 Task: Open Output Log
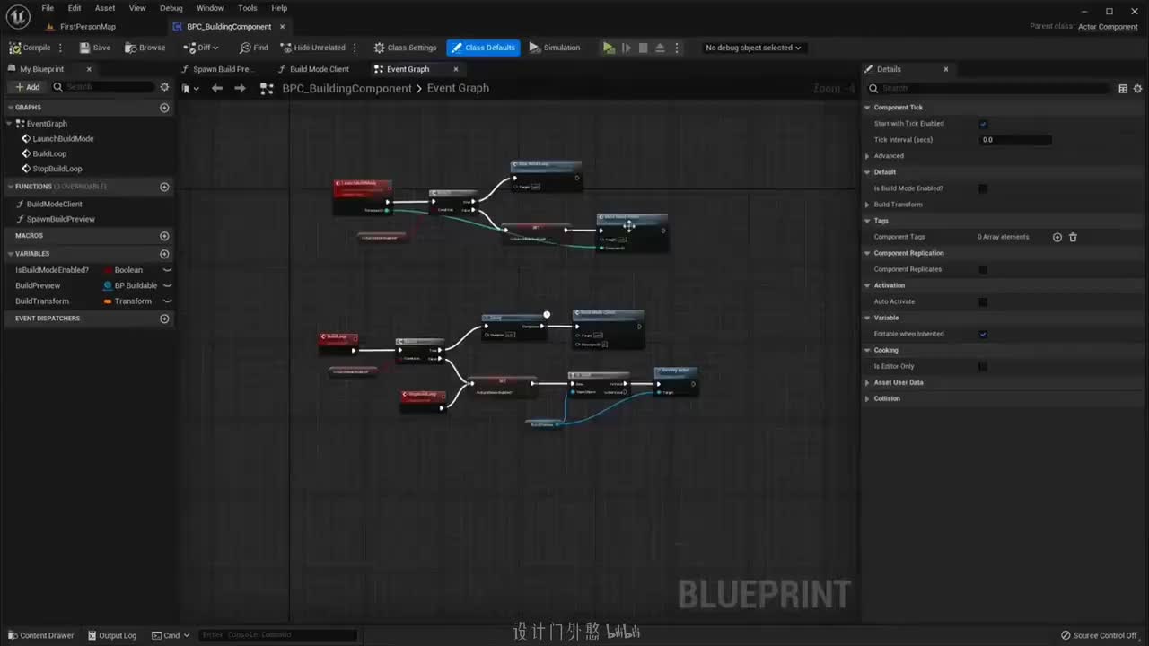pyautogui.click(x=112, y=635)
